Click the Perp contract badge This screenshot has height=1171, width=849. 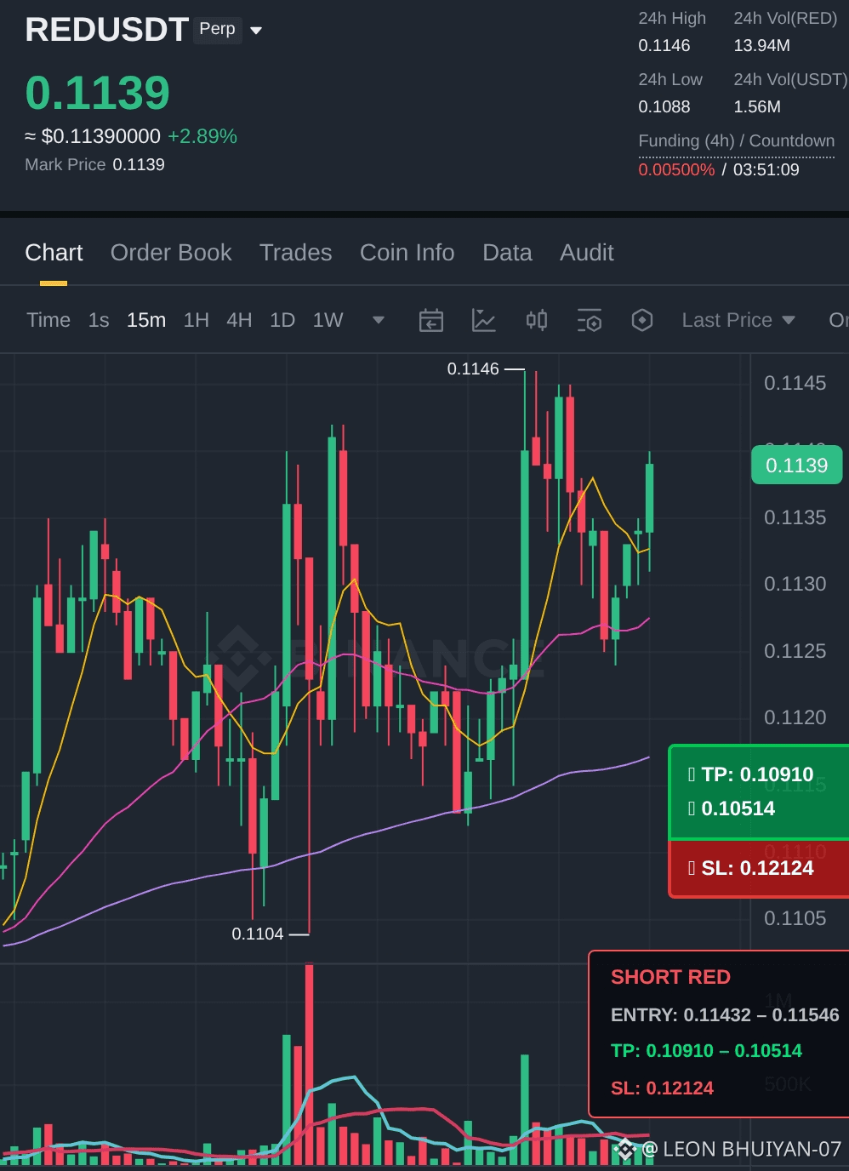(218, 30)
